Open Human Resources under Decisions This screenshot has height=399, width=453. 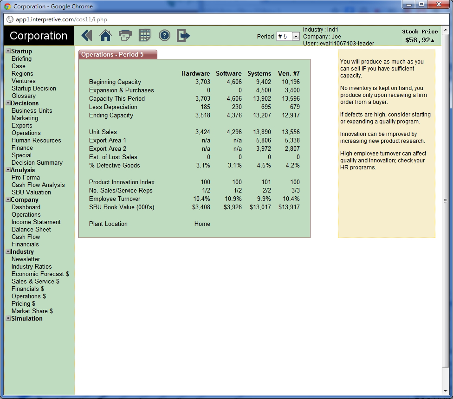tap(36, 140)
